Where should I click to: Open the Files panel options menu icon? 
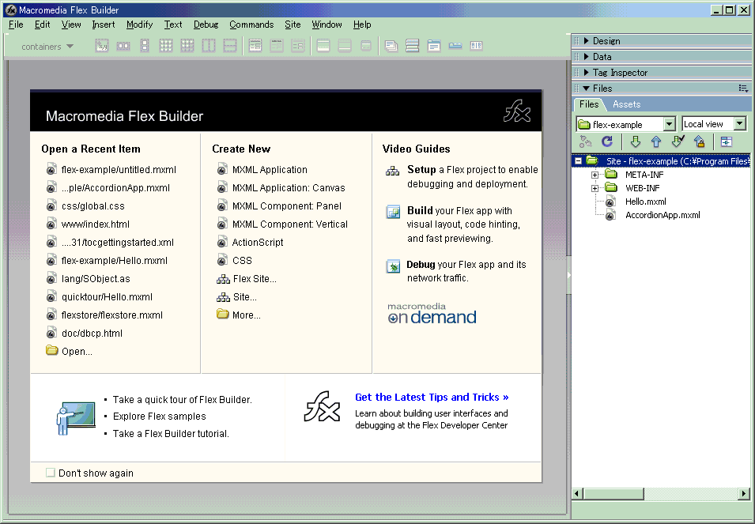coord(743,88)
